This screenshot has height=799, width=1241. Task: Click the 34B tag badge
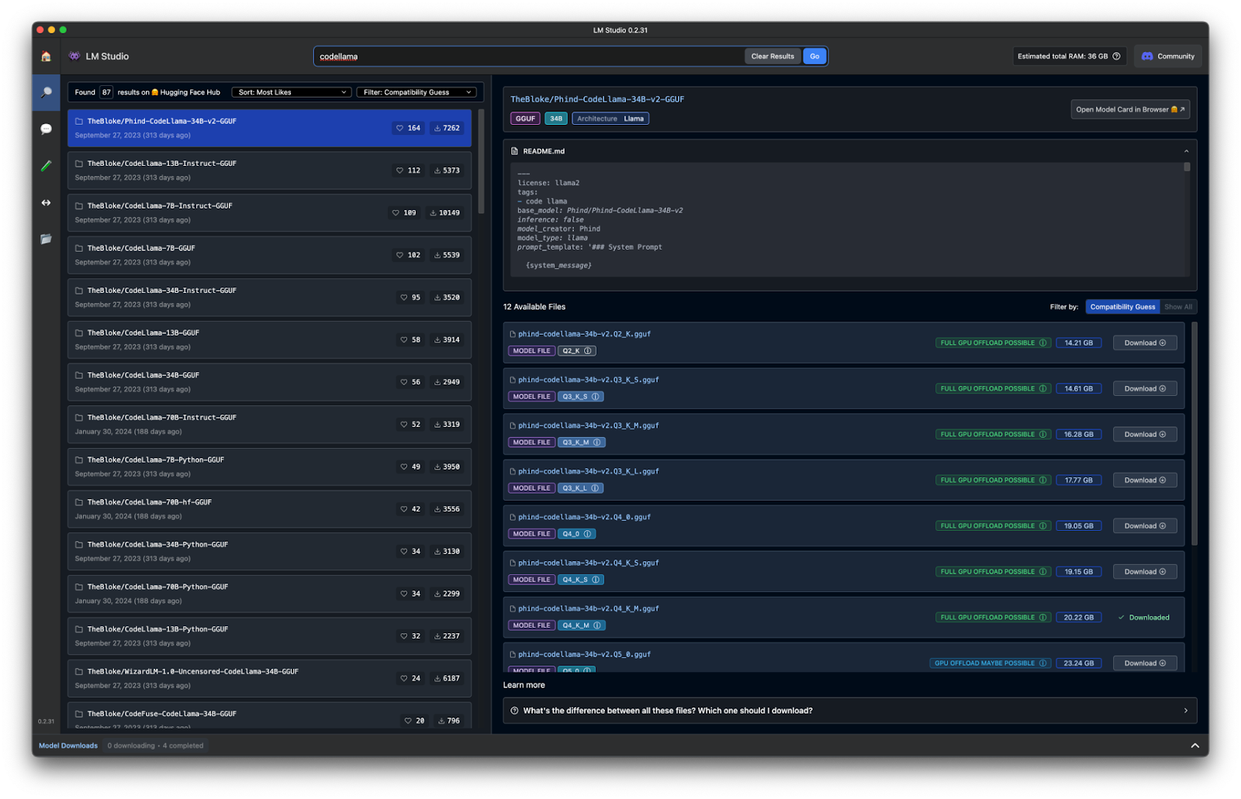coord(556,119)
